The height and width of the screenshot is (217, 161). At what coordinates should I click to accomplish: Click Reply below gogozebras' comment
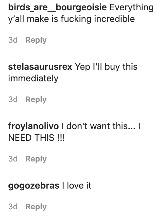click(x=36, y=207)
